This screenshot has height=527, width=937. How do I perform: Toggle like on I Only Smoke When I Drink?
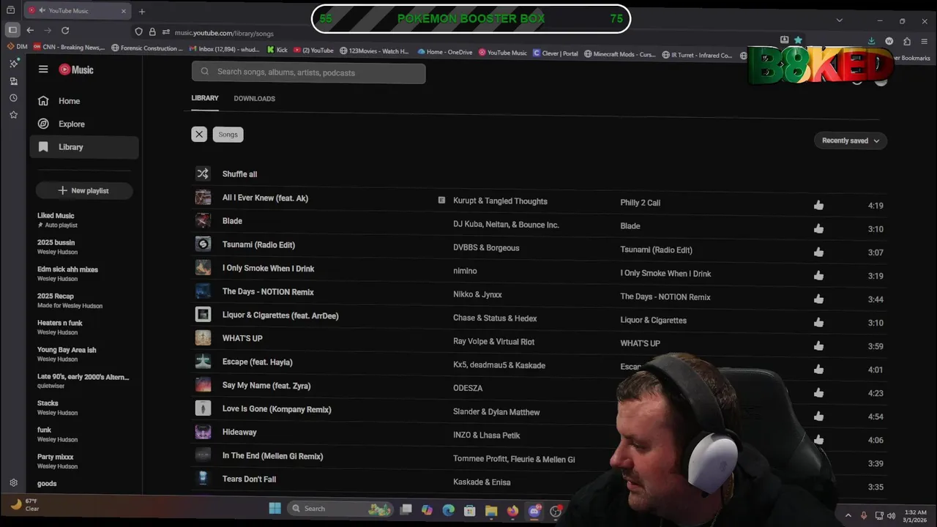(818, 276)
